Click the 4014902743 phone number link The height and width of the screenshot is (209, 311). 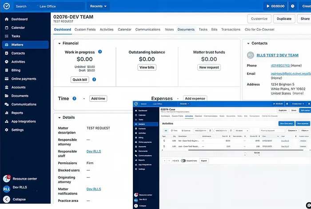click(280, 65)
